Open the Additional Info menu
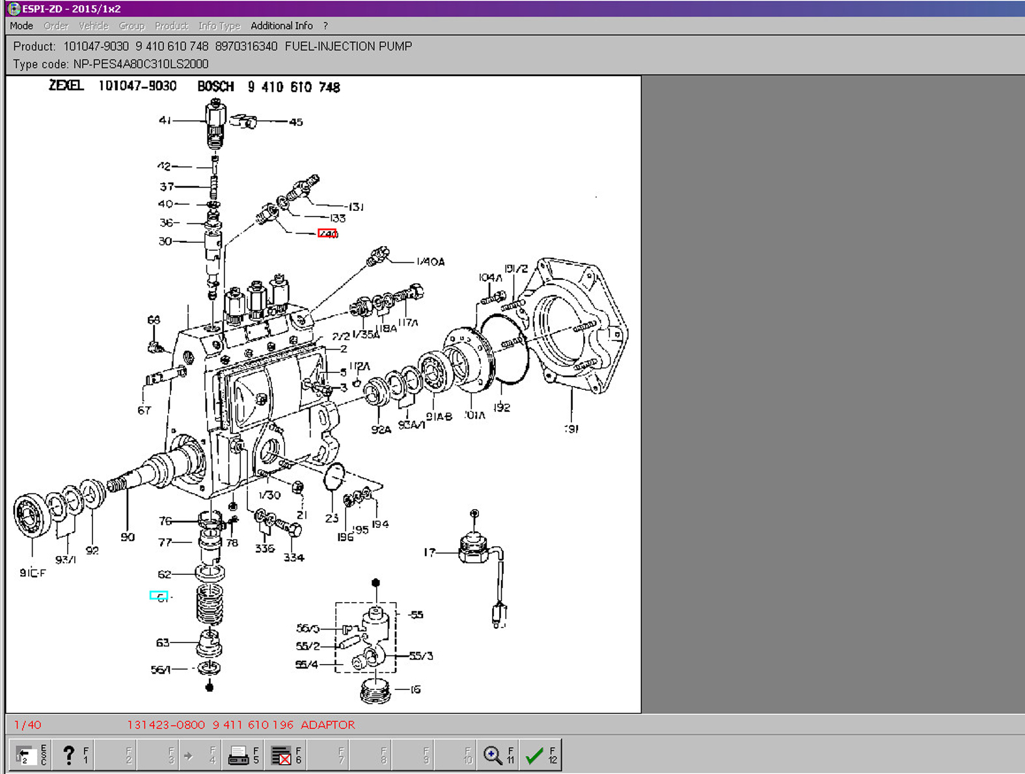This screenshot has width=1025, height=774. [x=281, y=26]
